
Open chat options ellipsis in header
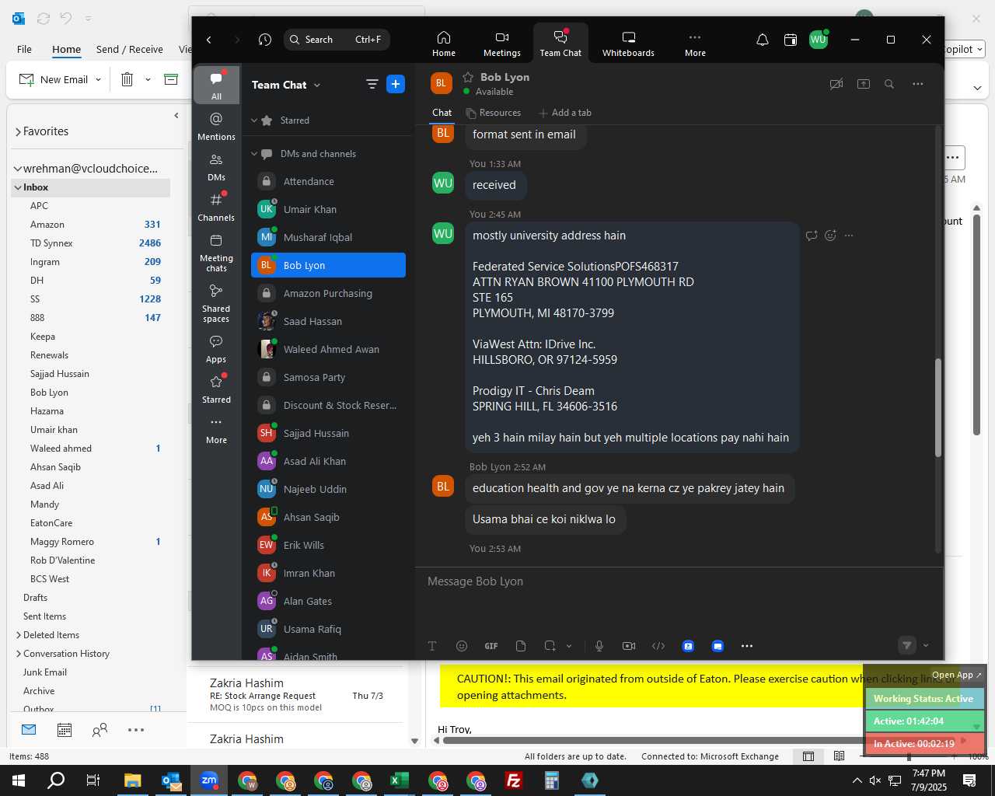[x=918, y=84]
